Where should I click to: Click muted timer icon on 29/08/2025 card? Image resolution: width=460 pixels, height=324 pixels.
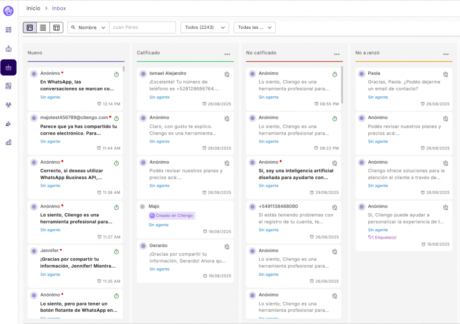point(335,163)
